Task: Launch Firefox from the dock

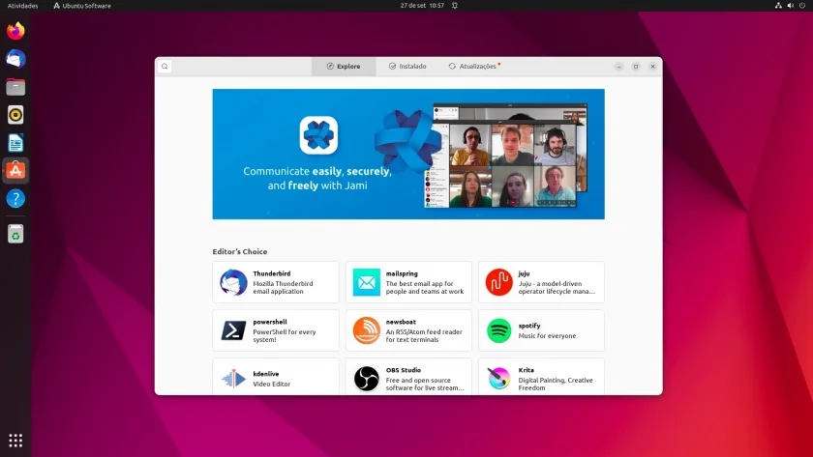Action: pyautogui.click(x=15, y=31)
